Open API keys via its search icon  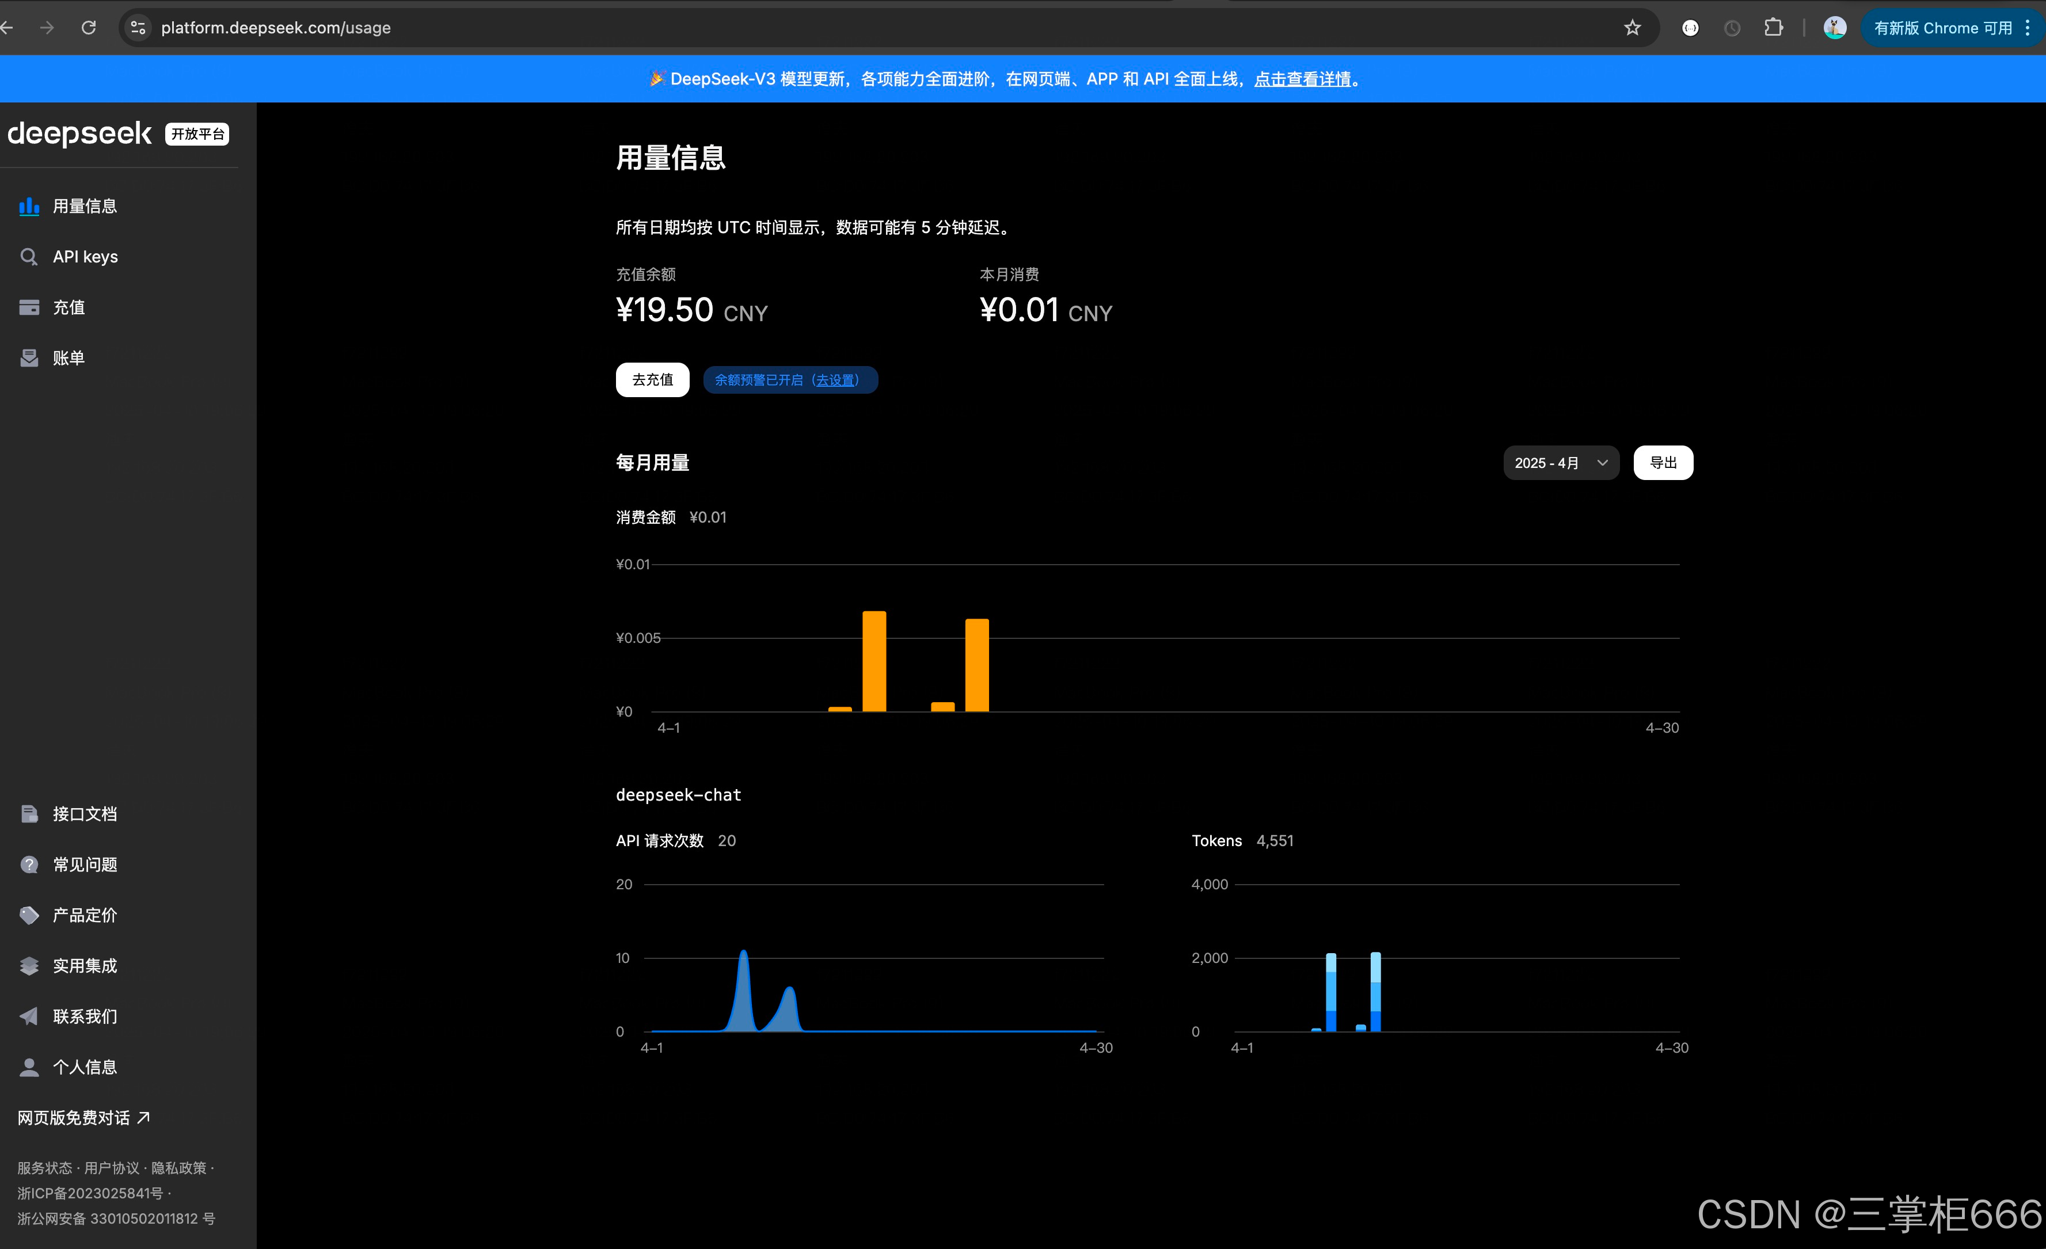click(x=29, y=257)
